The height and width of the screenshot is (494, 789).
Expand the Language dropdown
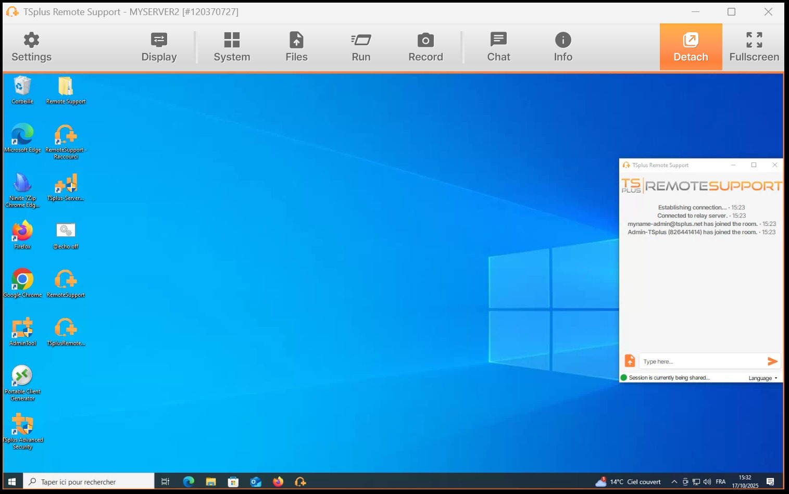click(762, 378)
